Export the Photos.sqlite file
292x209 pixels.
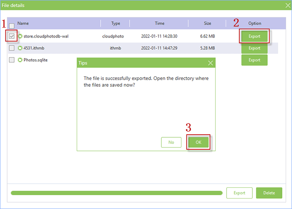(x=254, y=60)
